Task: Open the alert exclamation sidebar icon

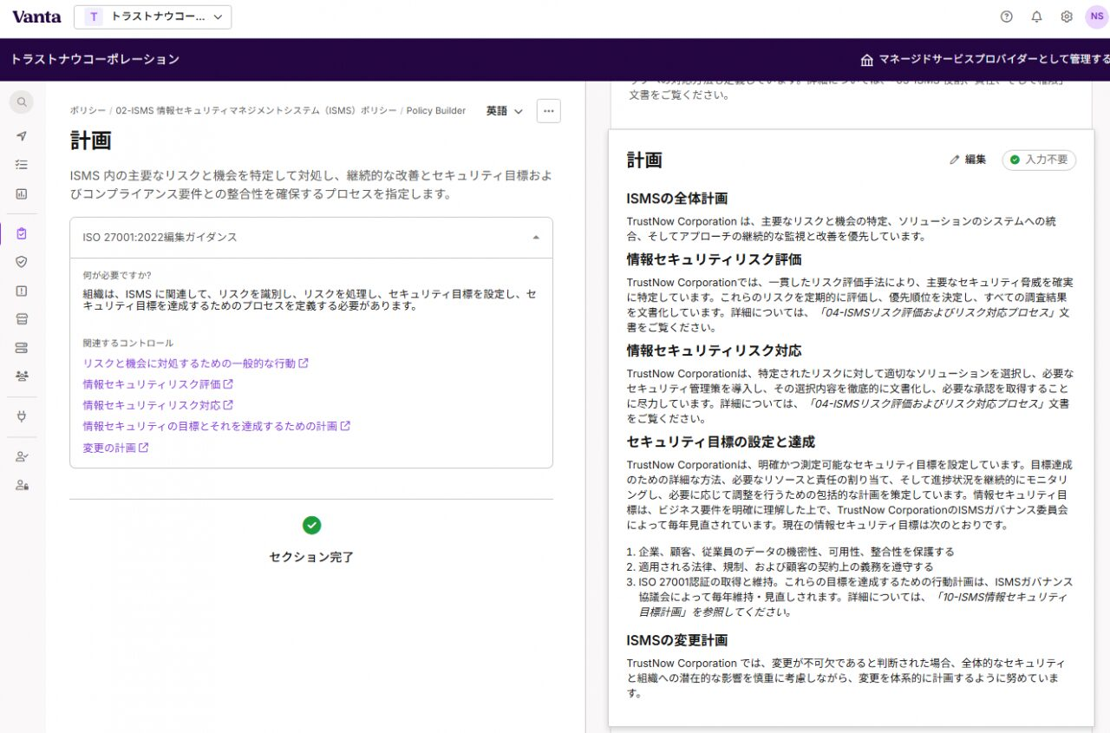Action: (x=22, y=291)
